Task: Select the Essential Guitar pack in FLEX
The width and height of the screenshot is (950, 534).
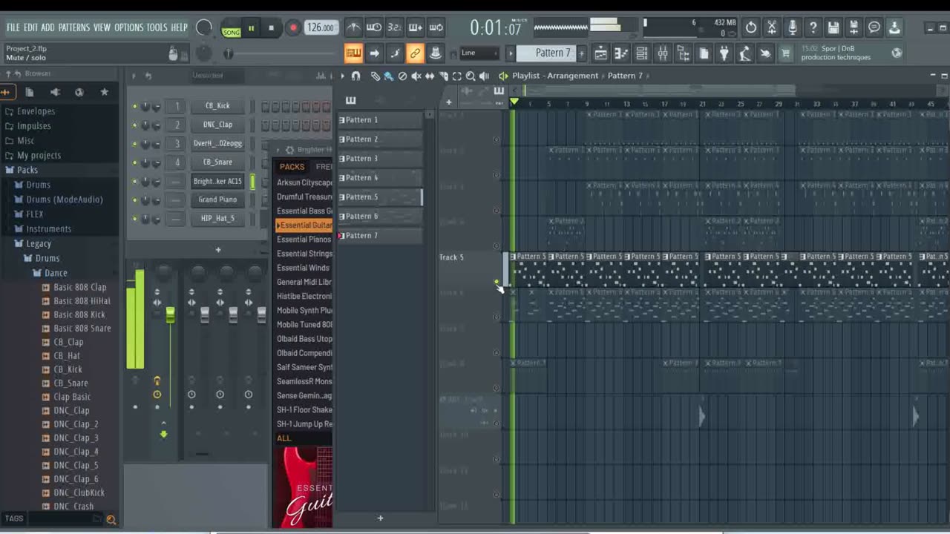Action: (304, 225)
